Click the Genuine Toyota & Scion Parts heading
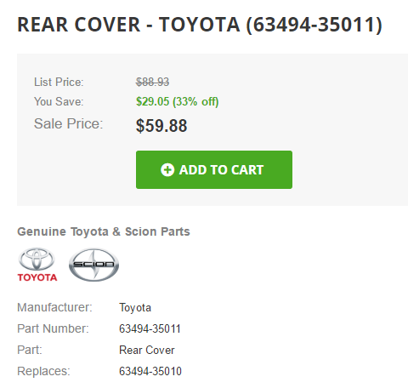408x388 pixels. click(104, 231)
